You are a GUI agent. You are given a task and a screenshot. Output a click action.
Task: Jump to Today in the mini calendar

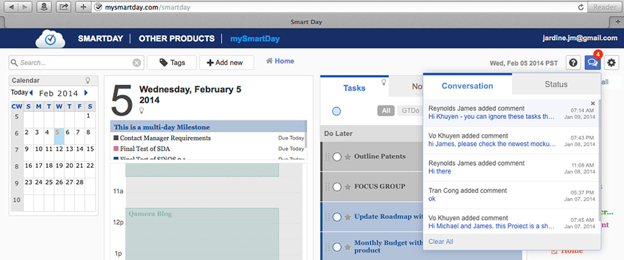click(x=19, y=93)
